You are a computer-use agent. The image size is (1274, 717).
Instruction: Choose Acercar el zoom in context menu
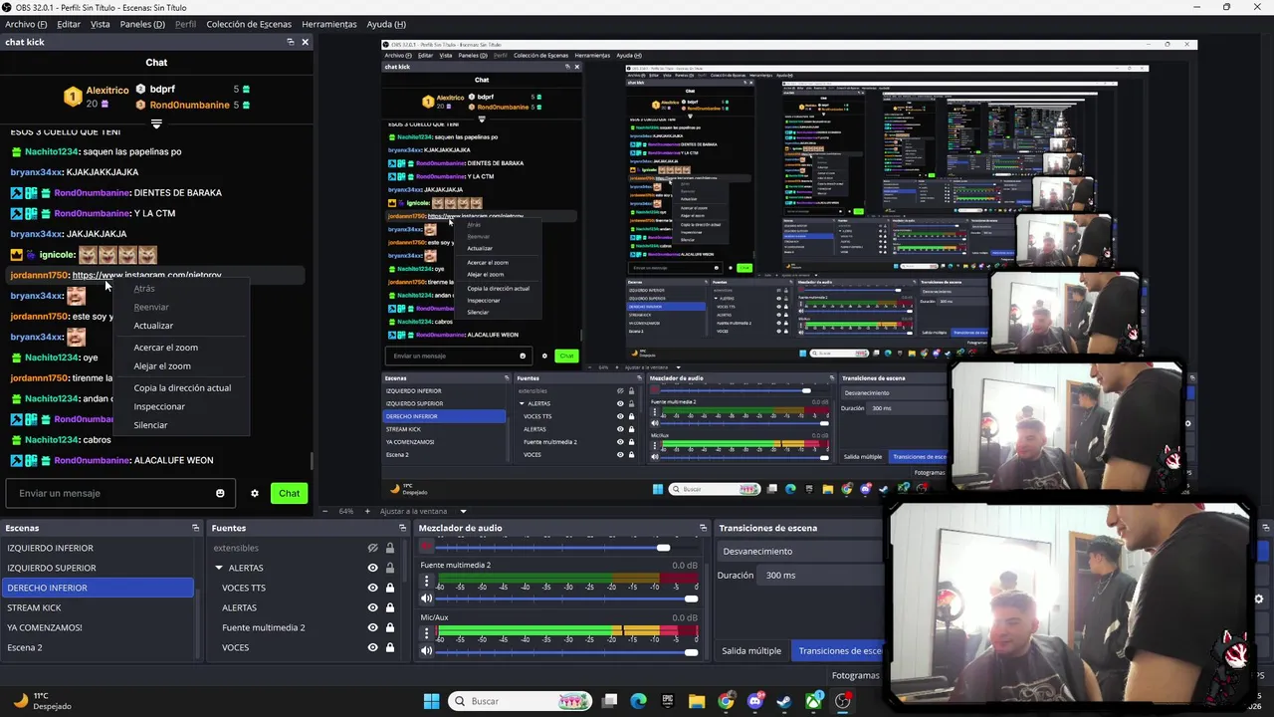click(x=167, y=348)
